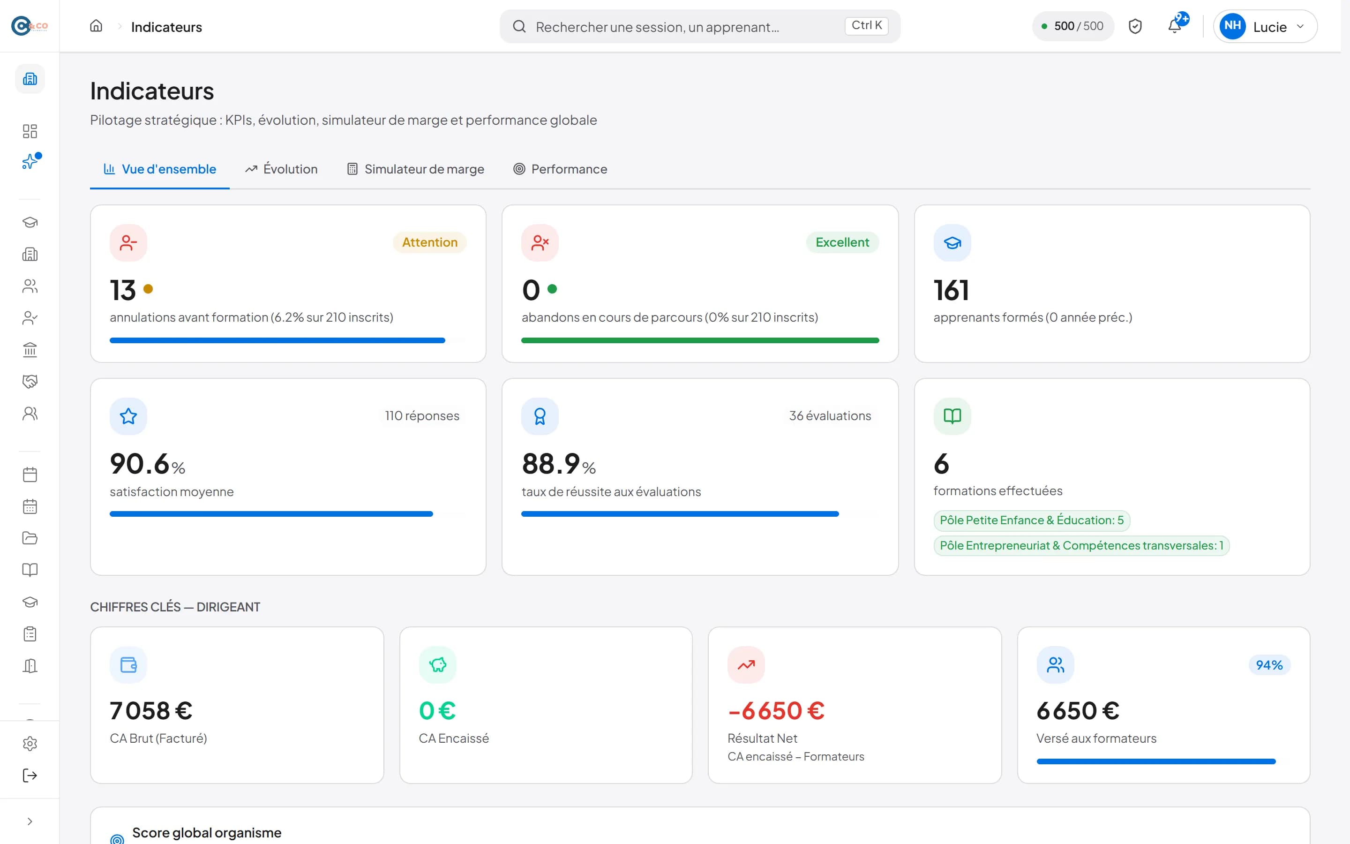
Task: Open the highlighted Indicateurs sidebar icon
Action: click(30, 79)
